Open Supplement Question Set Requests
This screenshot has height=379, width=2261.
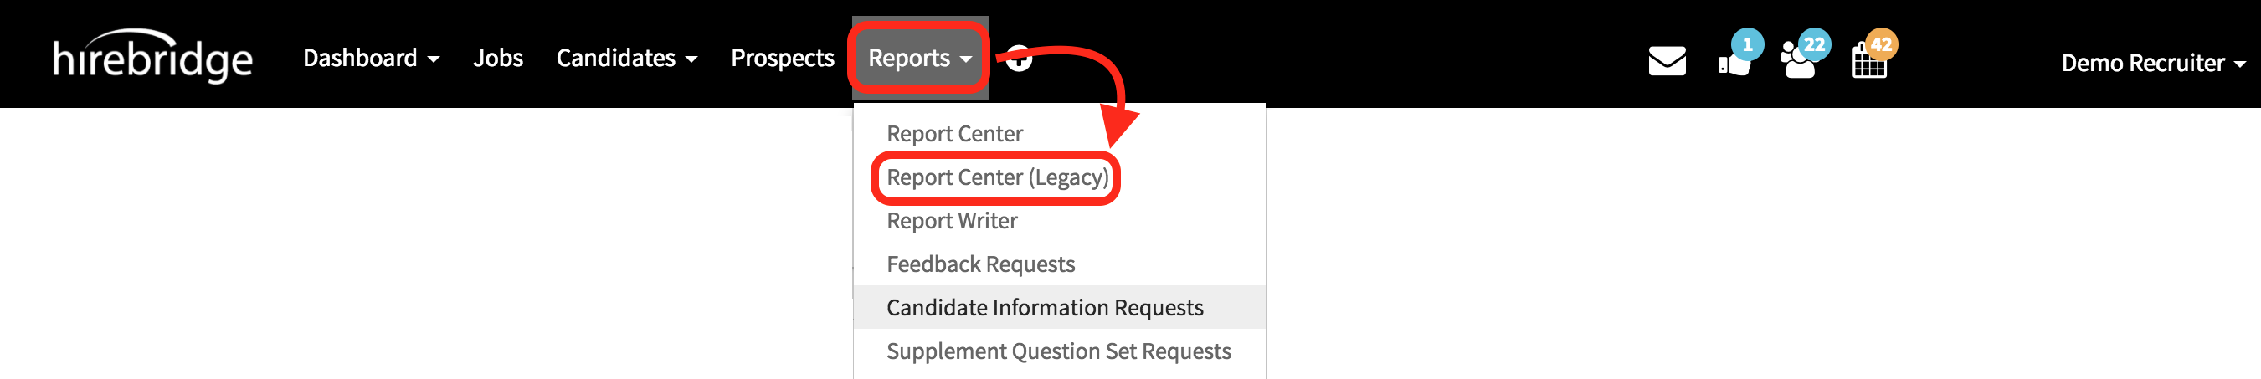tap(1059, 351)
